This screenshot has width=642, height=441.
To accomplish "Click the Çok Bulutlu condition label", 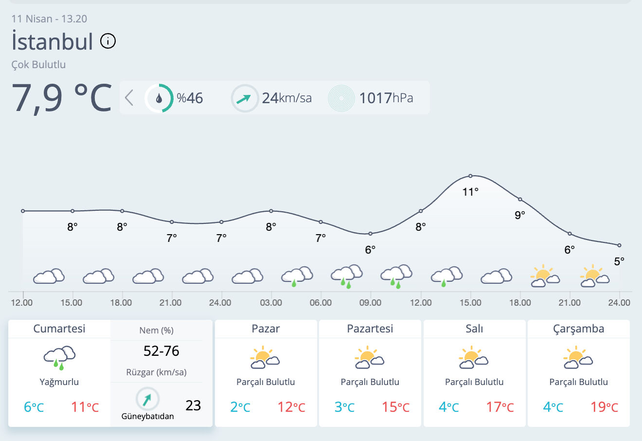I will 39,64.
